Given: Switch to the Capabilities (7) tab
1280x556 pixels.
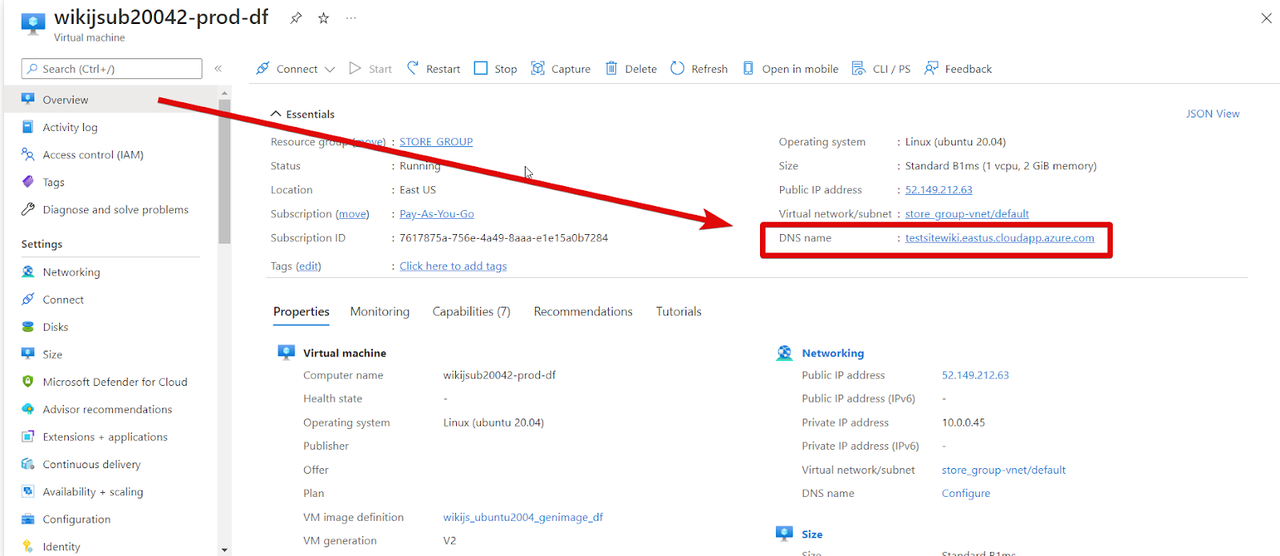Looking at the screenshot, I should coord(471,312).
